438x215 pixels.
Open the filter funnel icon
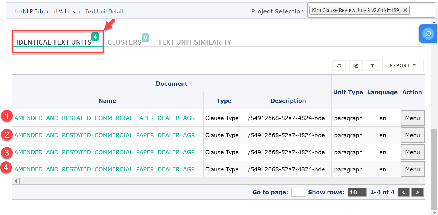[372, 65]
